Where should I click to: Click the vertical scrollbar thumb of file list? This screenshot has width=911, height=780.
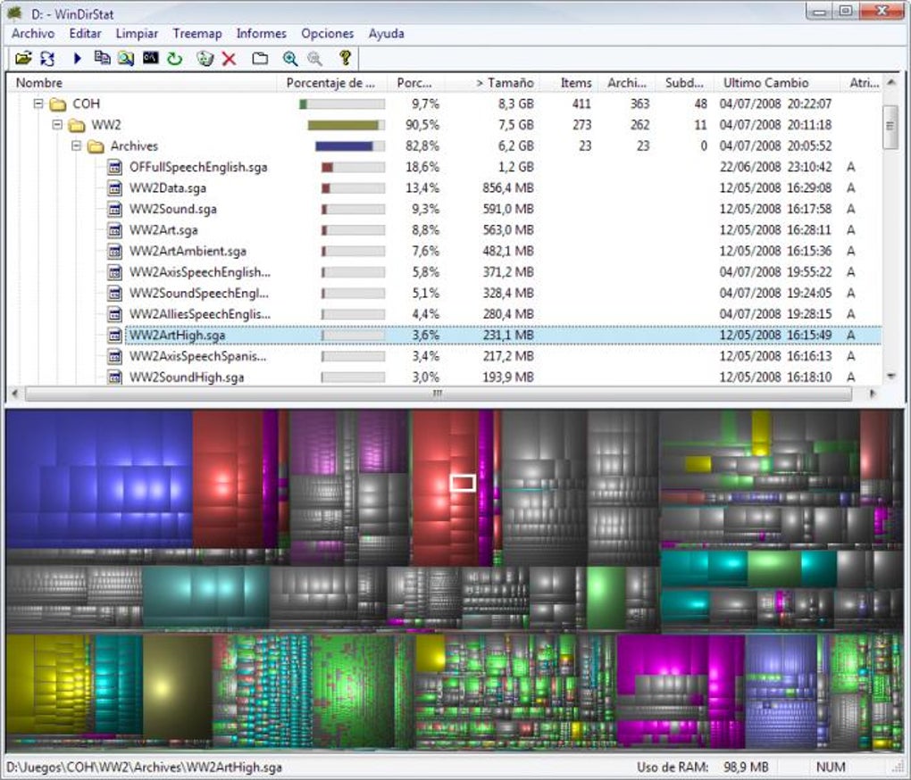[x=890, y=127]
